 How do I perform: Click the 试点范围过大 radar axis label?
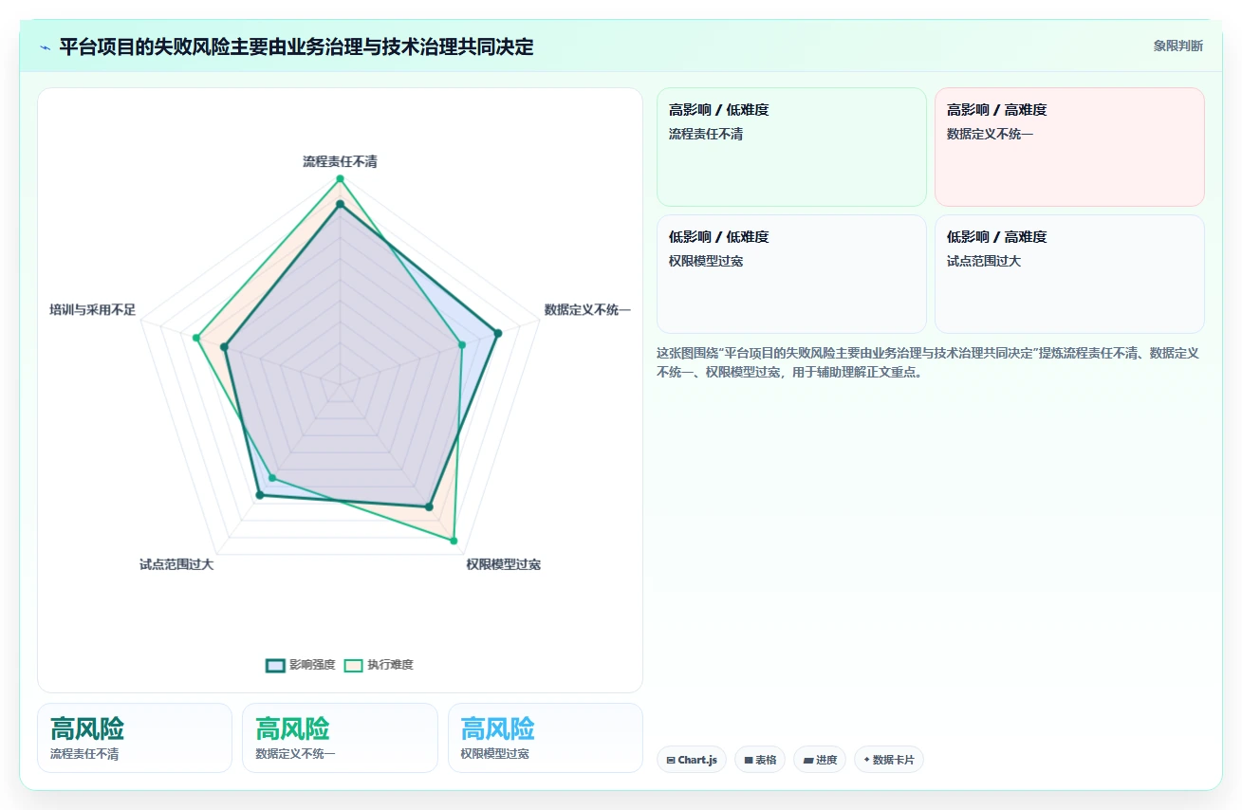pos(176,564)
